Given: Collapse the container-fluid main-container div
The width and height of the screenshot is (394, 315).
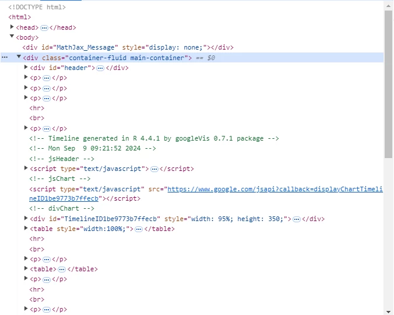Looking at the screenshot, I should click(x=19, y=57).
